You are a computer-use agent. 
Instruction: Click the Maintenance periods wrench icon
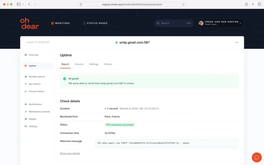[26, 112]
